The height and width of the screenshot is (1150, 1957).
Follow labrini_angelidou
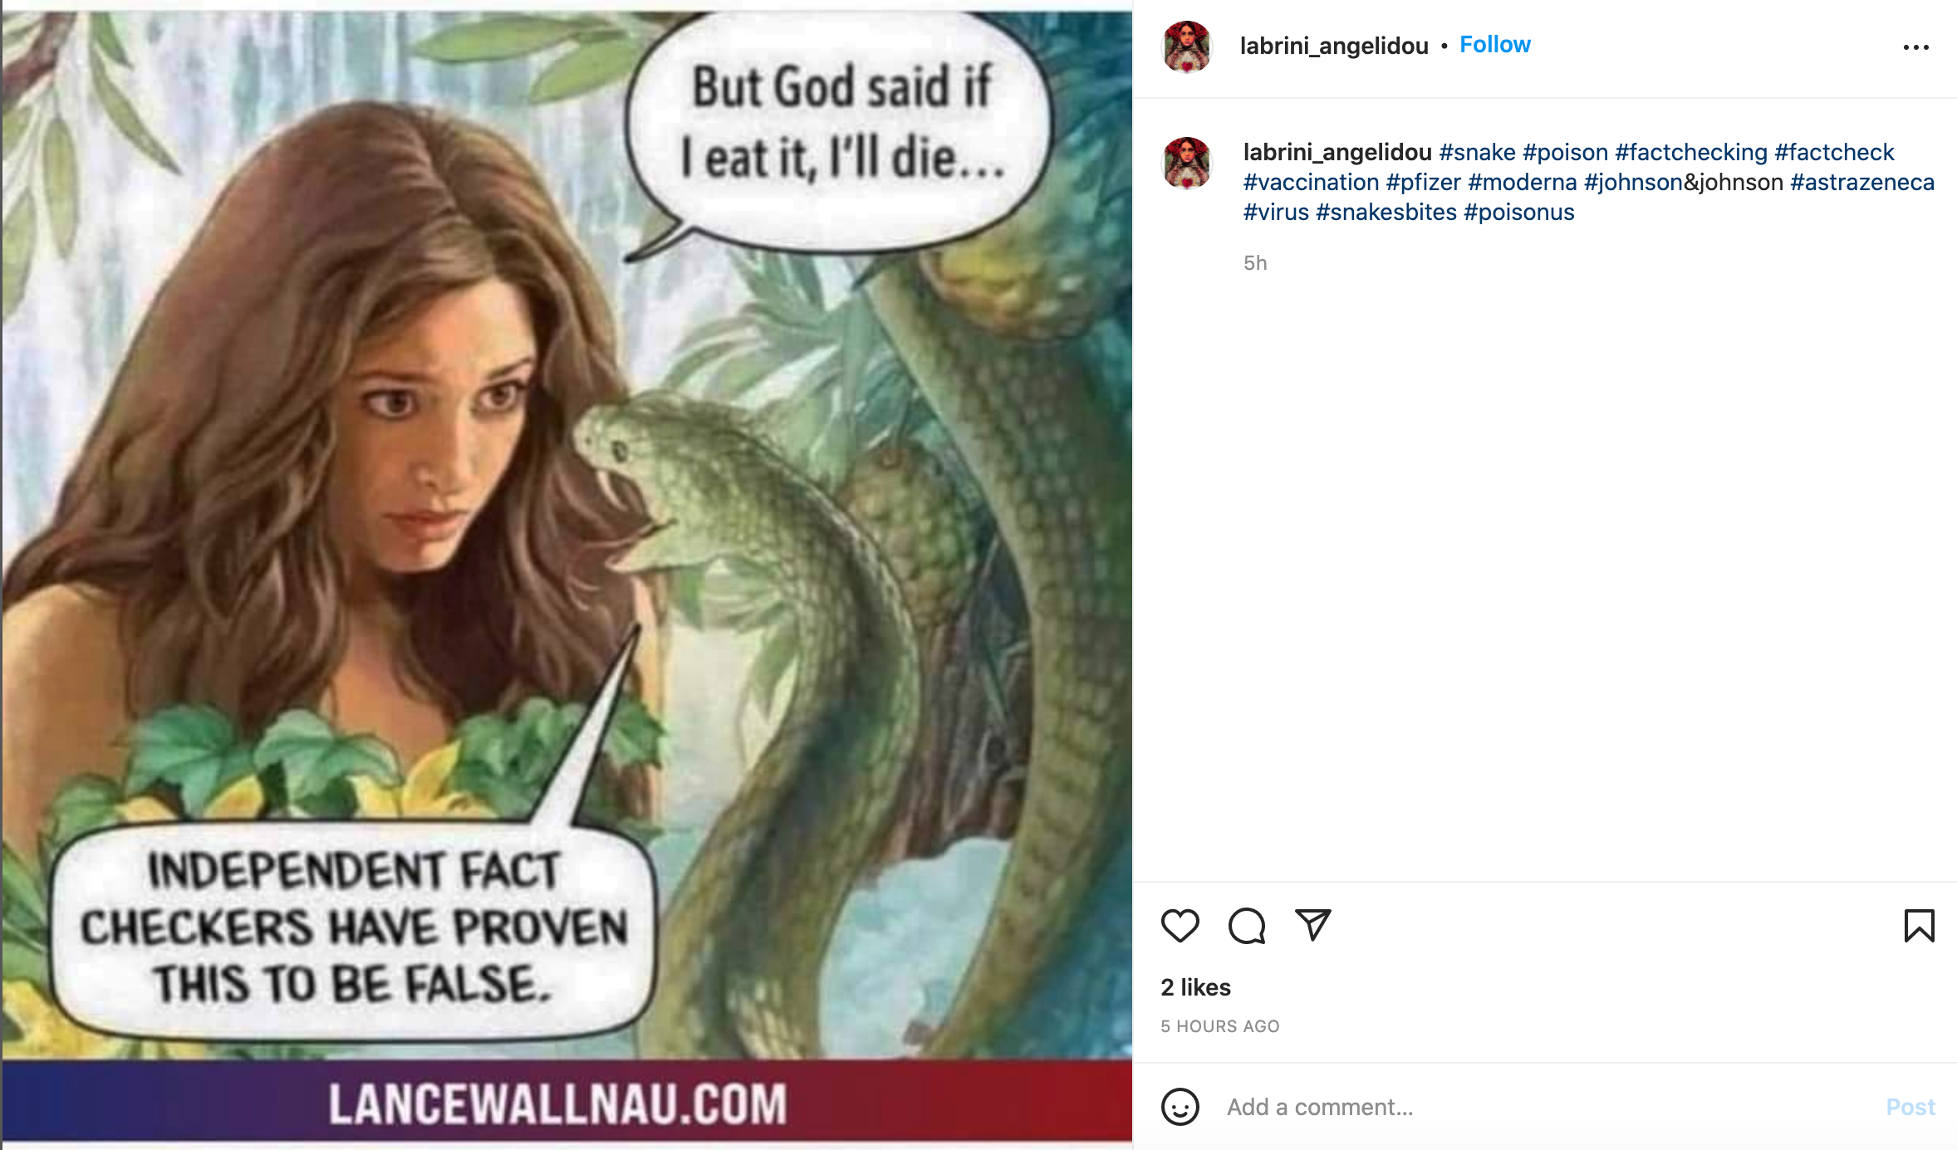(x=1494, y=45)
